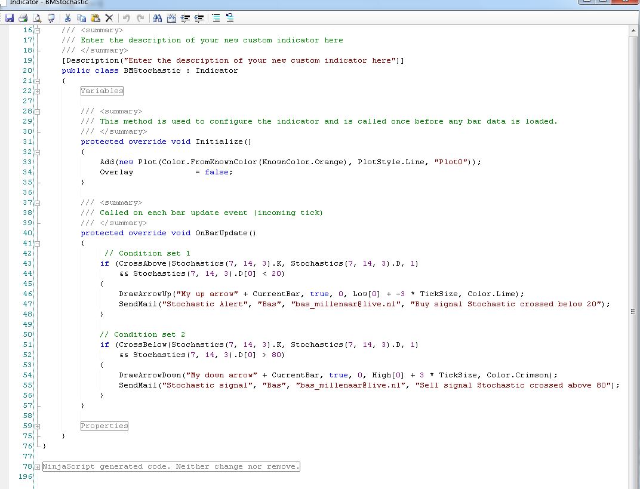Click 'OnBarUpdate()' method name
The height and width of the screenshot is (489, 640).
pos(226,233)
